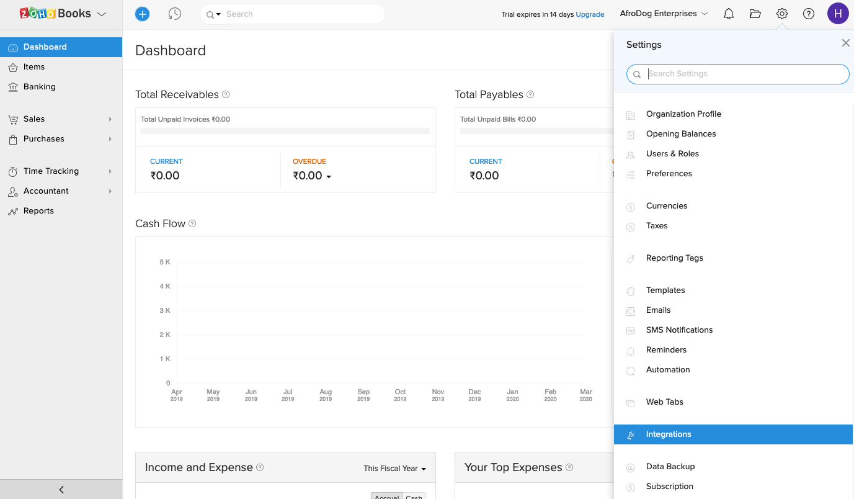This screenshot has height=499, width=854.
Task: Open the documents folder icon
Action: [x=755, y=14]
